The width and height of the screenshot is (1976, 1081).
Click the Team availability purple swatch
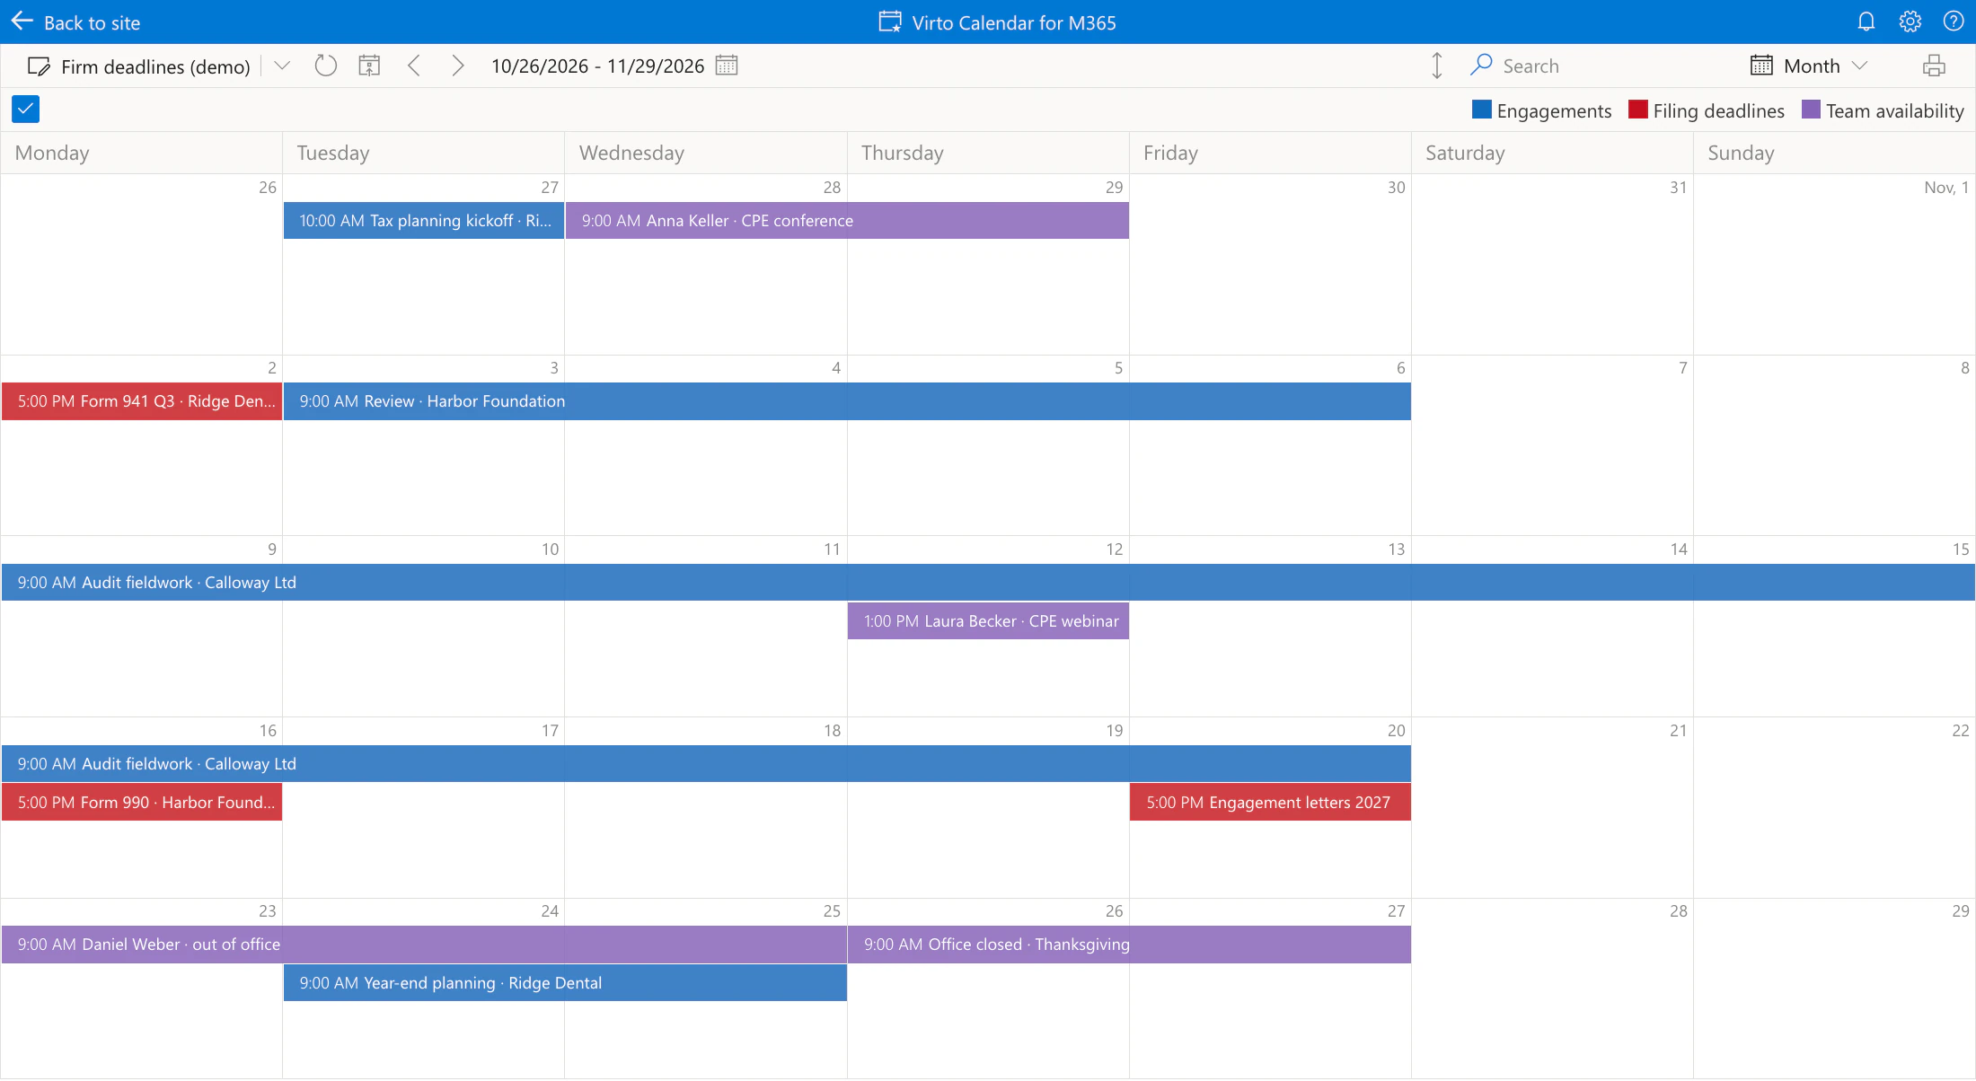[1811, 110]
